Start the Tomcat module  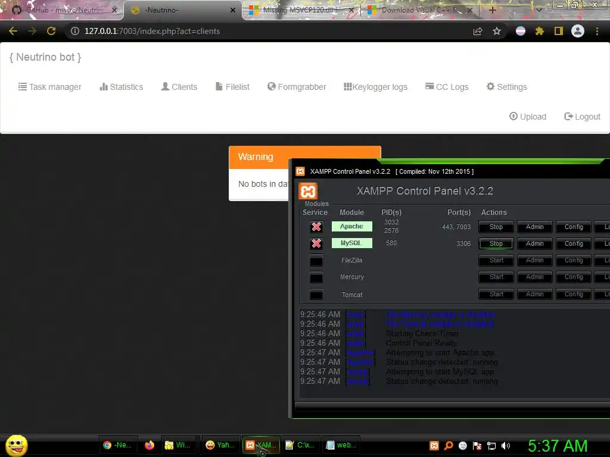[496, 294]
